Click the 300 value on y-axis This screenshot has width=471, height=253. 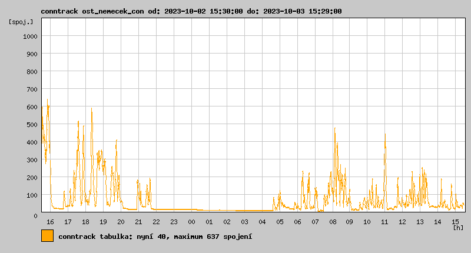(32, 160)
